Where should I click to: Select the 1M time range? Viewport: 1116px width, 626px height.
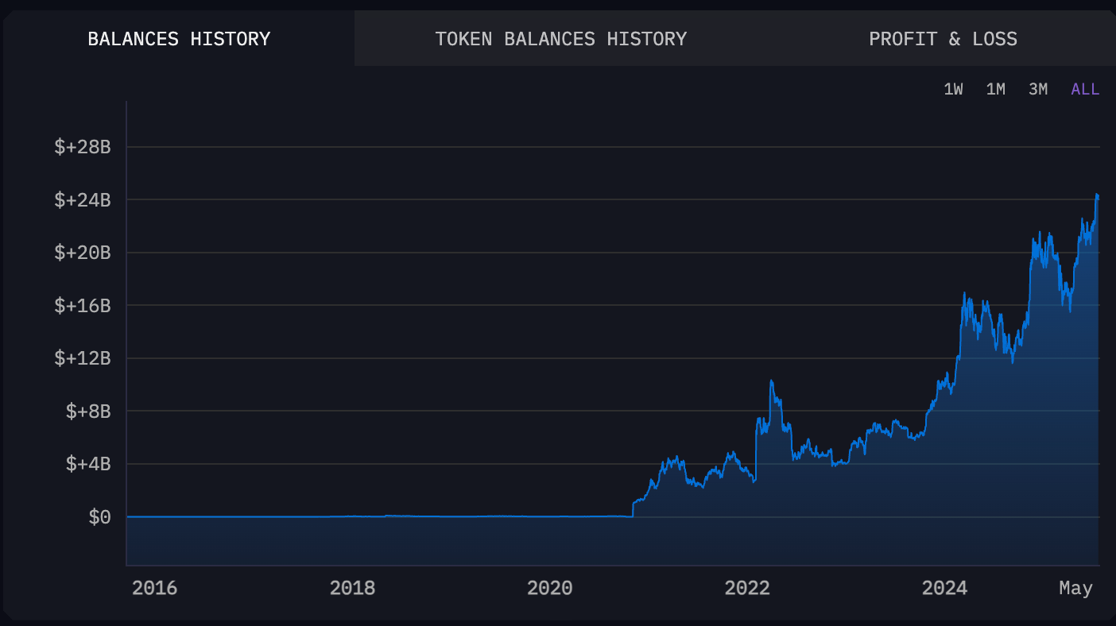[995, 89]
